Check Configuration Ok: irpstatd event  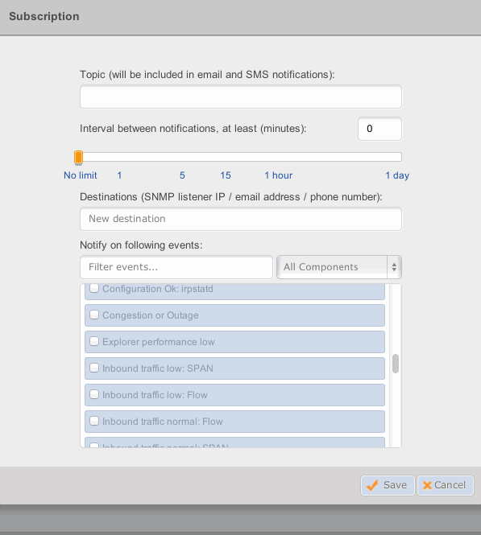coord(94,288)
